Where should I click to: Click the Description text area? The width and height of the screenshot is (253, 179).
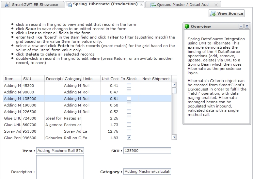pyautogui.click(x=60, y=167)
